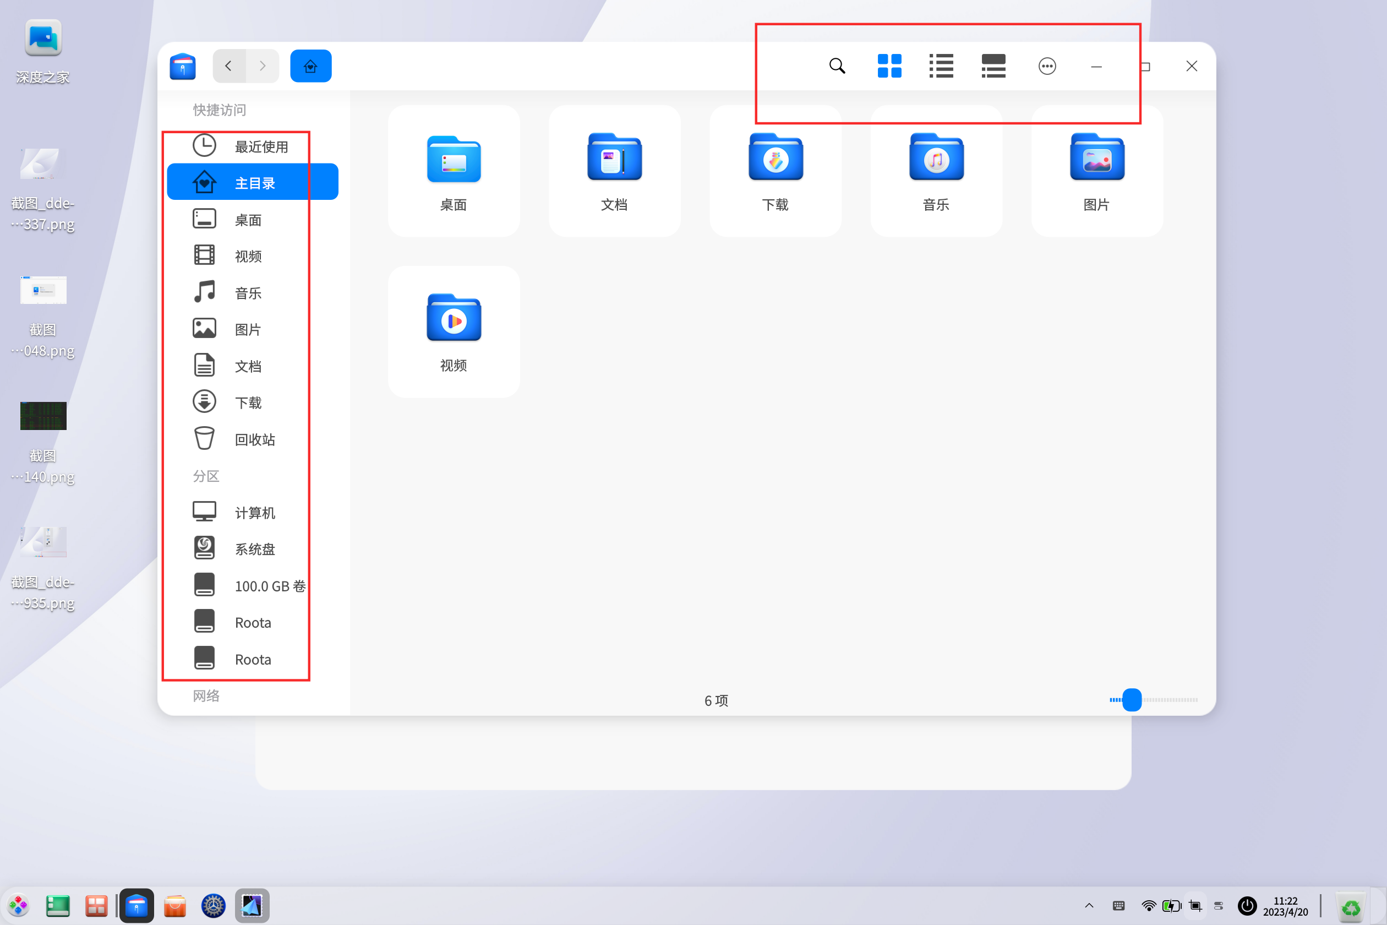Switch to list view mode

(941, 66)
